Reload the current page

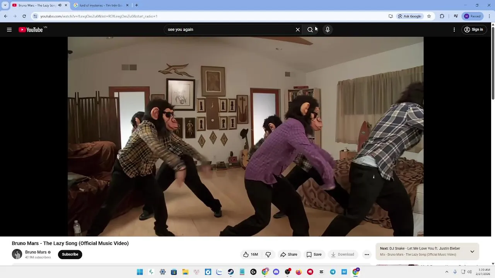24,16
